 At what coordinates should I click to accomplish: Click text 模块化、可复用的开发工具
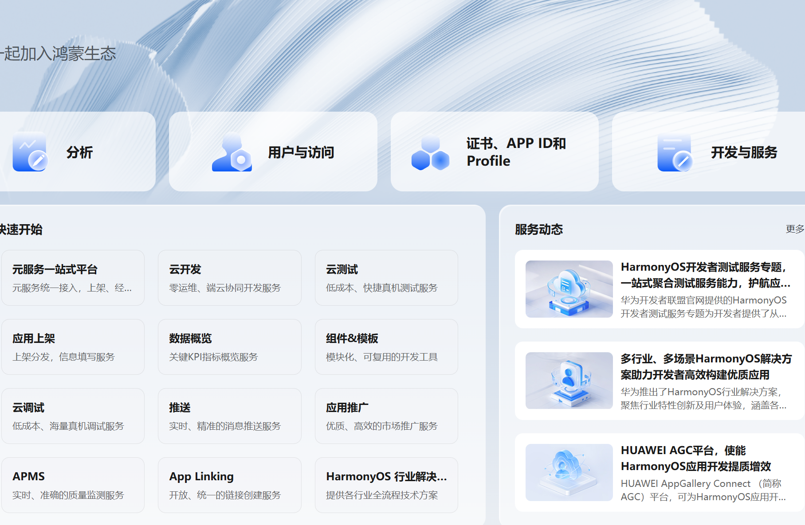coord(382,357)
